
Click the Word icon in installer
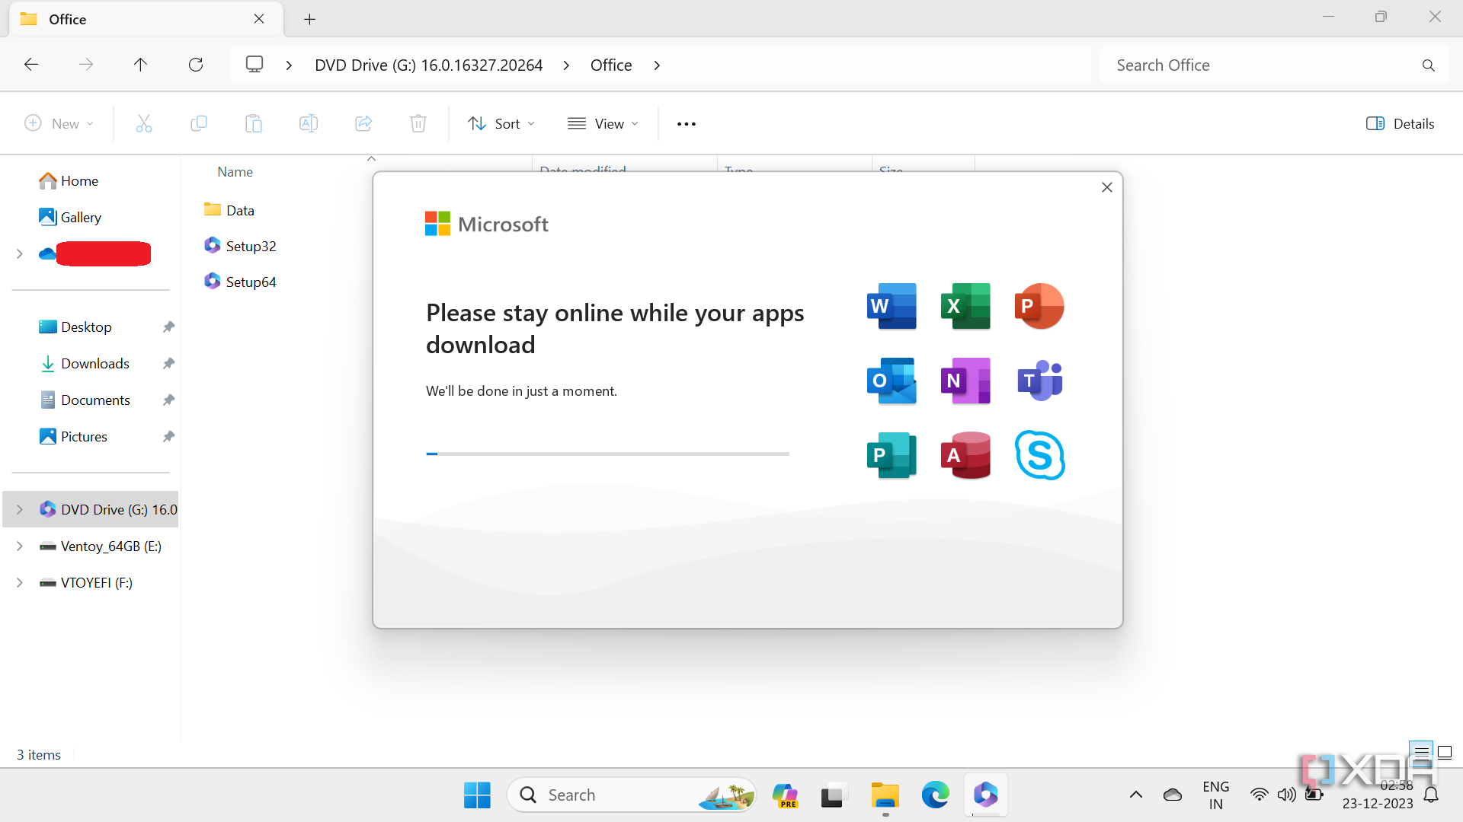click(x=892, y=306)
